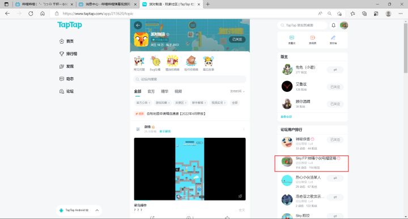Expand the 新手解答 filter chip

pyautogui.click(x=199, y=103)
